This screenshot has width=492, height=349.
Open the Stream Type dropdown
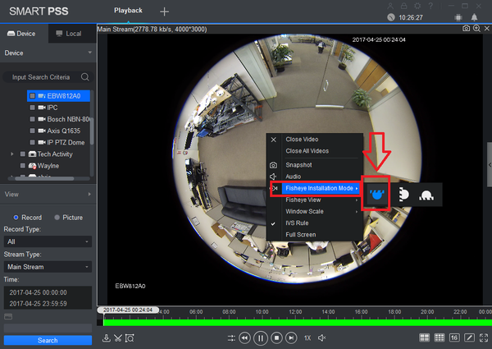click(48, 266)
